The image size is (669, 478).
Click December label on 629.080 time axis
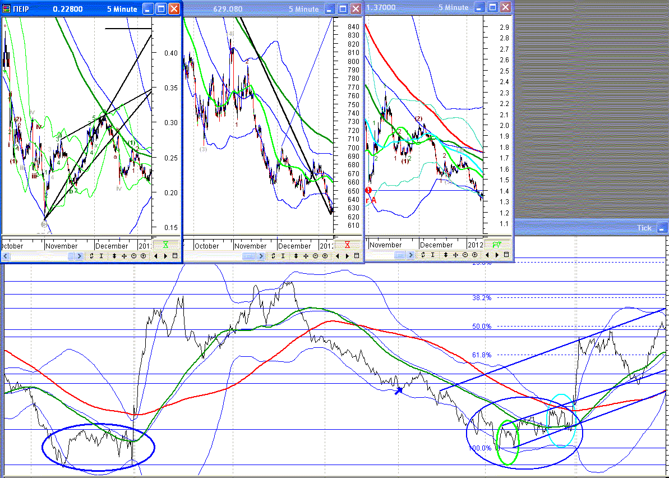[x=294, y=246]
